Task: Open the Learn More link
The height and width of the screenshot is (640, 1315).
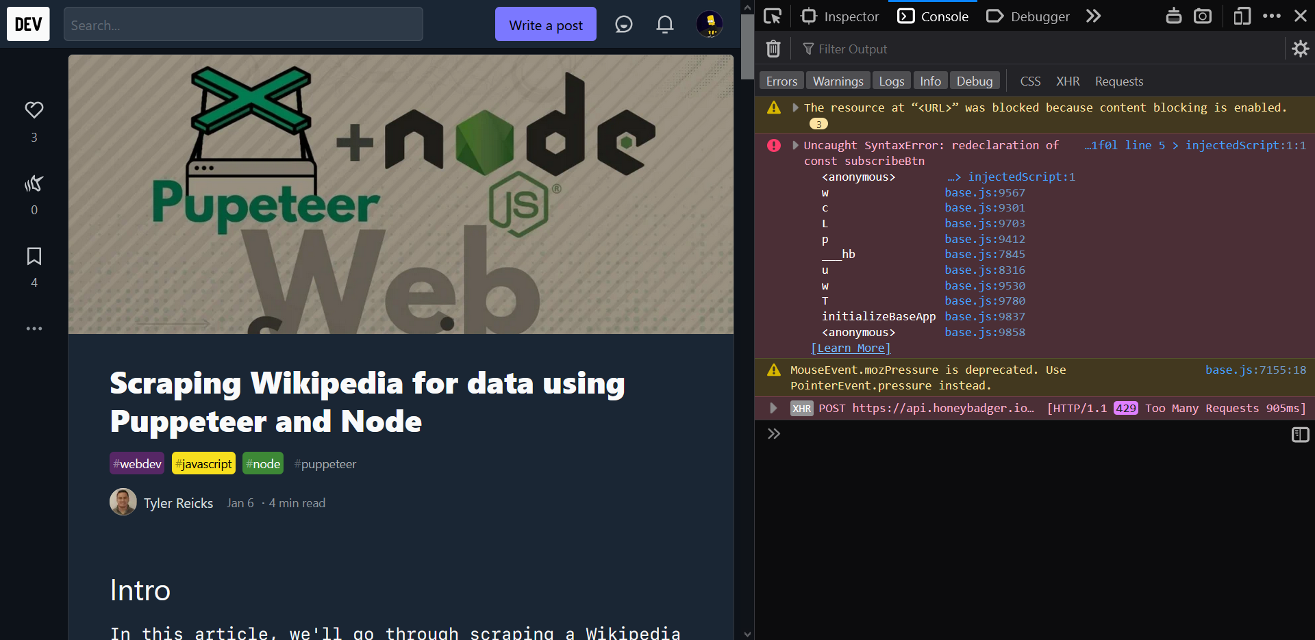Action: (851, 348)
